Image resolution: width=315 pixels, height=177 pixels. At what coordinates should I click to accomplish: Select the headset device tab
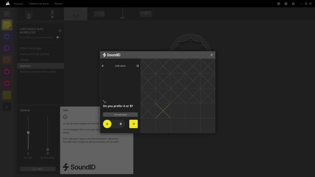(x=76, y=14)
